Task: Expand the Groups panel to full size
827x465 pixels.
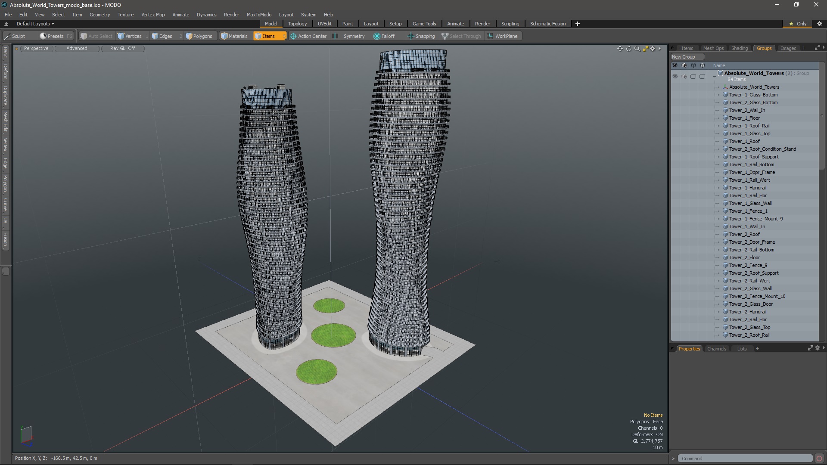Action: click(x=817, y=48)
